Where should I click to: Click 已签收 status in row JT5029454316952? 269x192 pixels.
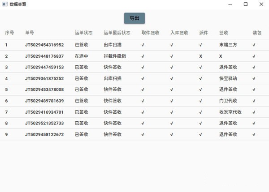point(82,45)
